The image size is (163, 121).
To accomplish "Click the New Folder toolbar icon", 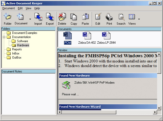I will [7, 19].
